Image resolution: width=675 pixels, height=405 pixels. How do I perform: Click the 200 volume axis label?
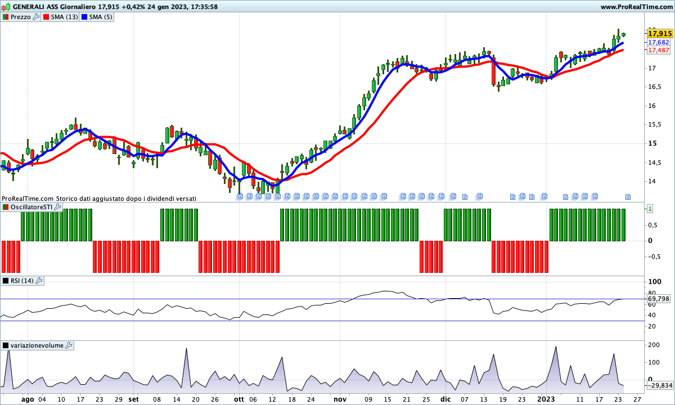(x=654, y=344)
